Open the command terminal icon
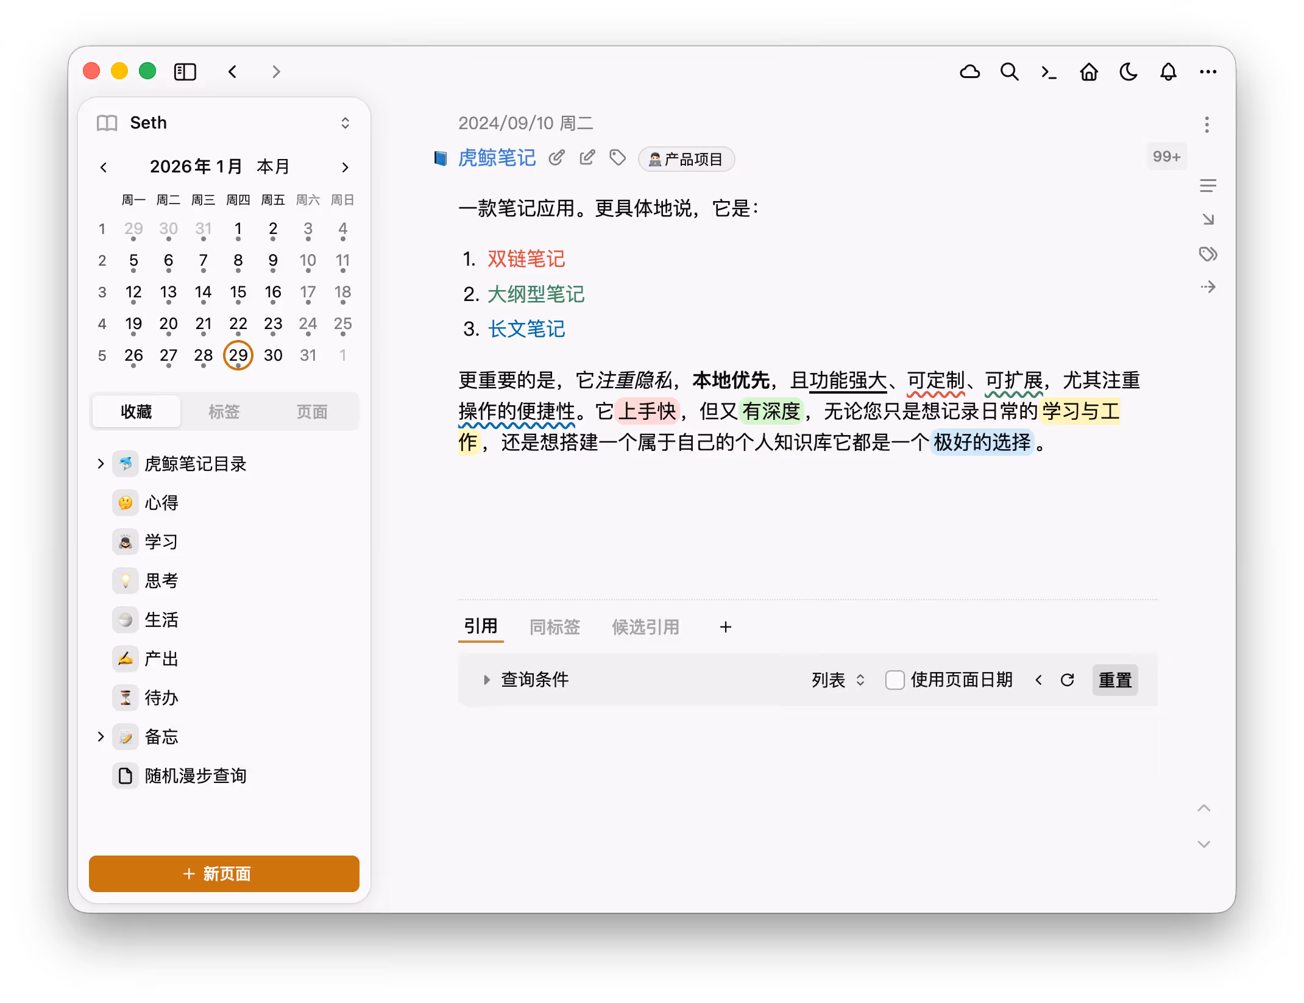The image size is (1304, 1003). [1049, 72]
